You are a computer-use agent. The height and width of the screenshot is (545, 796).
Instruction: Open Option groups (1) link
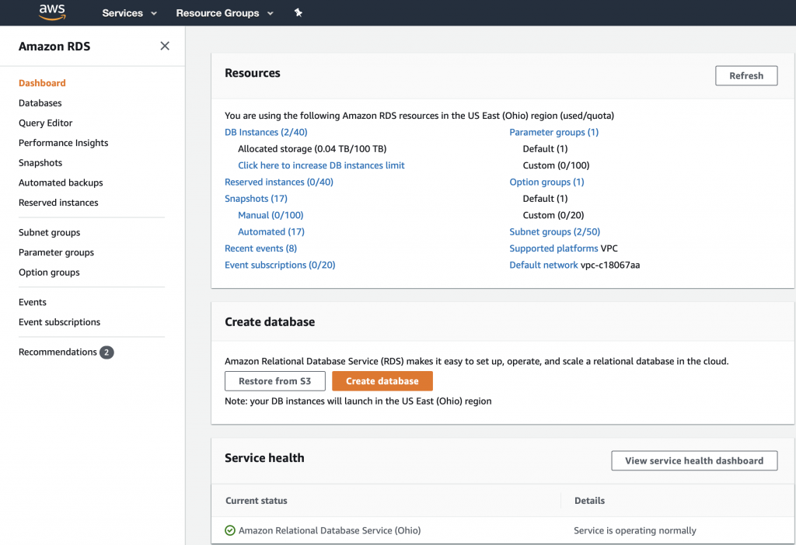click(x=546, y=182)
